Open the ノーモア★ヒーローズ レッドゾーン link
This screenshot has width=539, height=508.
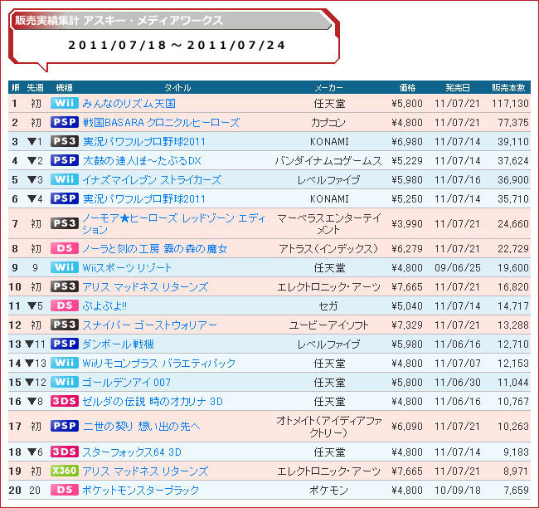coord(173,224)
